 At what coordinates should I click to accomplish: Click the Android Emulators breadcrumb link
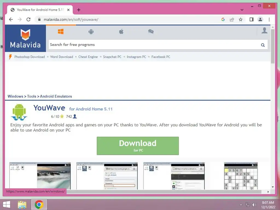coord(56,96)
